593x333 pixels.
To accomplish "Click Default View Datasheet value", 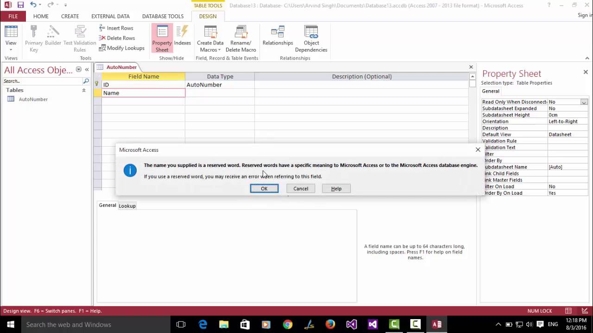I will click(x=568, y=135).
